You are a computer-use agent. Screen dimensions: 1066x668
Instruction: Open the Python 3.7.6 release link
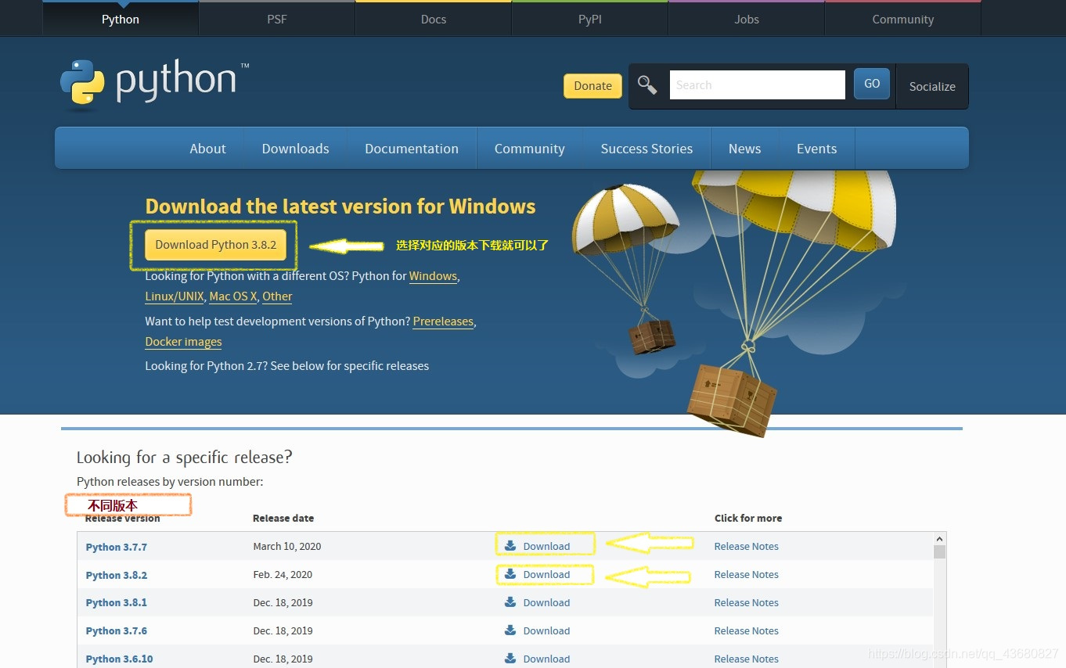tap(116, 631)
